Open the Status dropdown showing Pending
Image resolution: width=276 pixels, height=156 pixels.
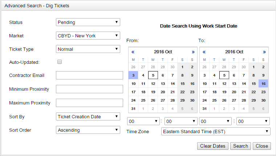(88, 22)
